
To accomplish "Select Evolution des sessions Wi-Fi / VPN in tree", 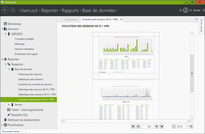I will click(x=29, y=99).
